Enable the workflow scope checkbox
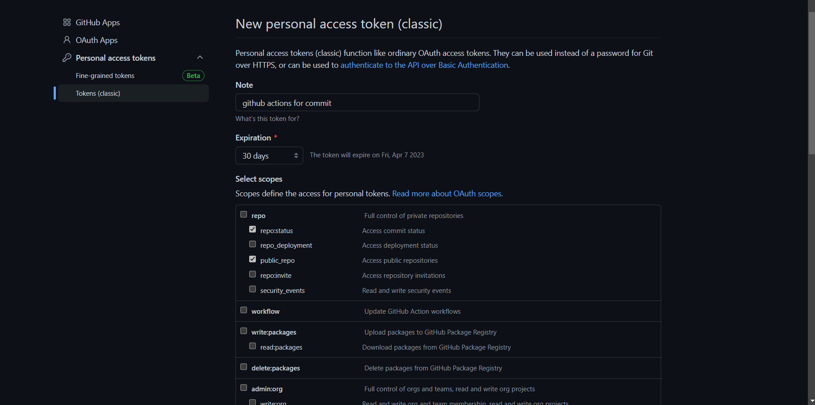Viewport: 815px width, 405px height. point(244,310)
